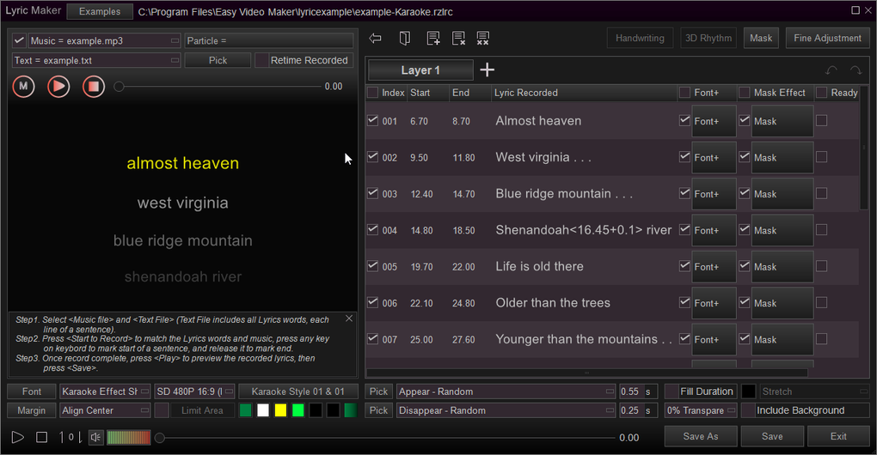The height and width of the screenshot is (455, 877).
Task: Click the volume level meter
Action: pos(129,437)
